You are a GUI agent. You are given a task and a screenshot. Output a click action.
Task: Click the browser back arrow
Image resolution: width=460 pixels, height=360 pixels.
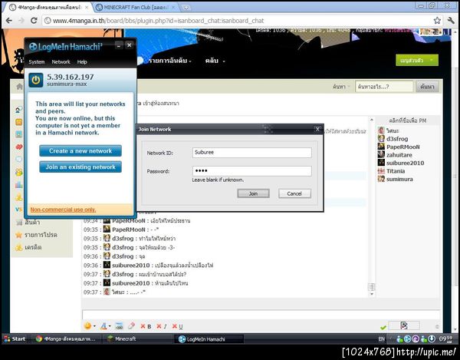click(8, 21)
